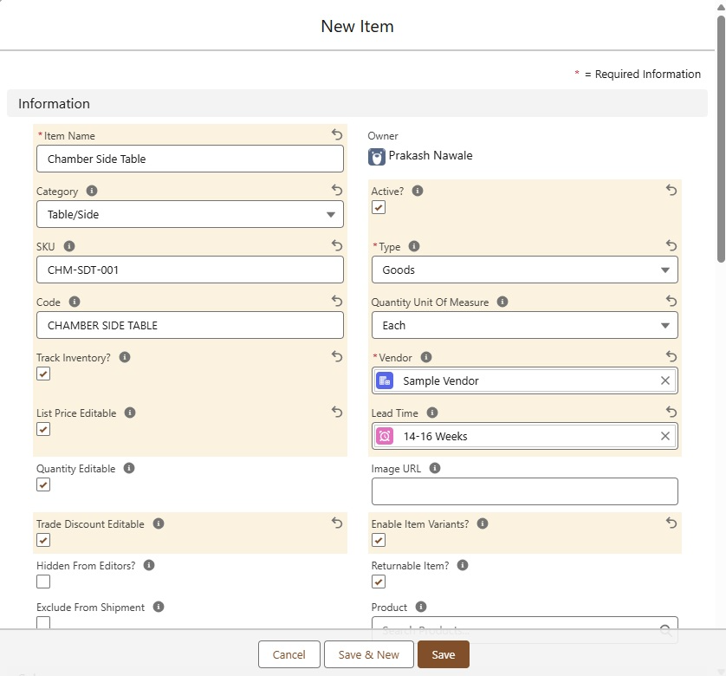
Task: Click the search icon in the Product field
Action: [665, 631]
